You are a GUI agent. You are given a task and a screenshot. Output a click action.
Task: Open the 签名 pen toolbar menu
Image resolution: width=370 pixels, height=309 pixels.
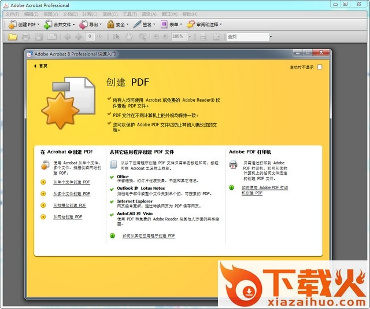point(144,24)
